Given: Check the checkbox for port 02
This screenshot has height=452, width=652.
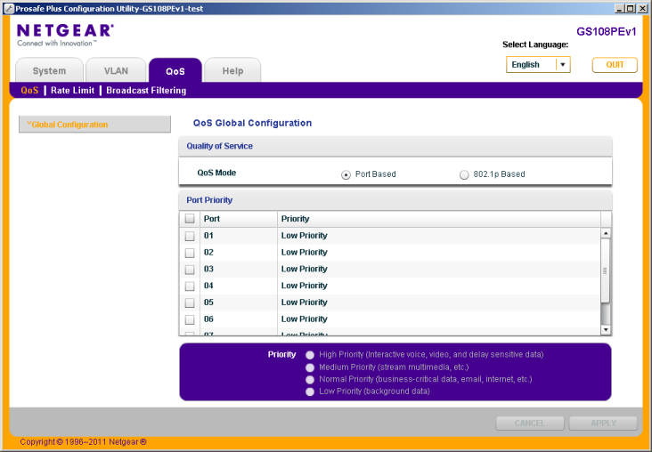Looking at the screenshot, I should [190, 253].
